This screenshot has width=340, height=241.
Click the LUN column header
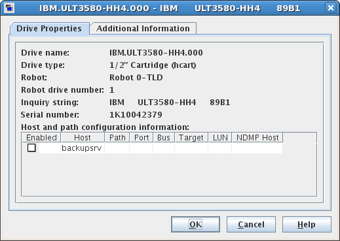[x=220, y=138]
